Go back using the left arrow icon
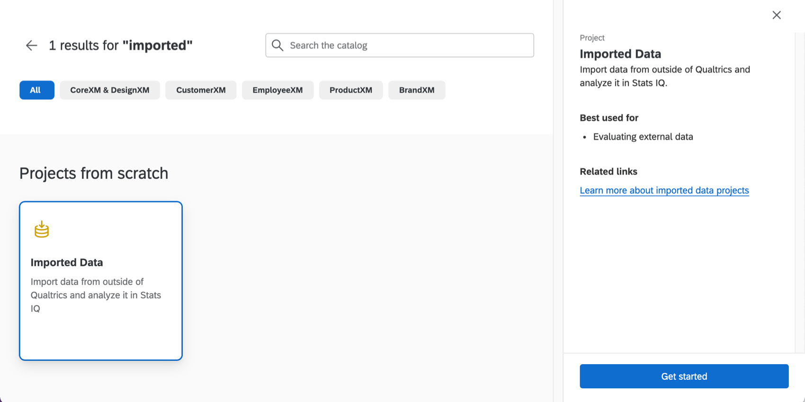Image resolution: width=805 pixels, height=402 pixels. 31,45
